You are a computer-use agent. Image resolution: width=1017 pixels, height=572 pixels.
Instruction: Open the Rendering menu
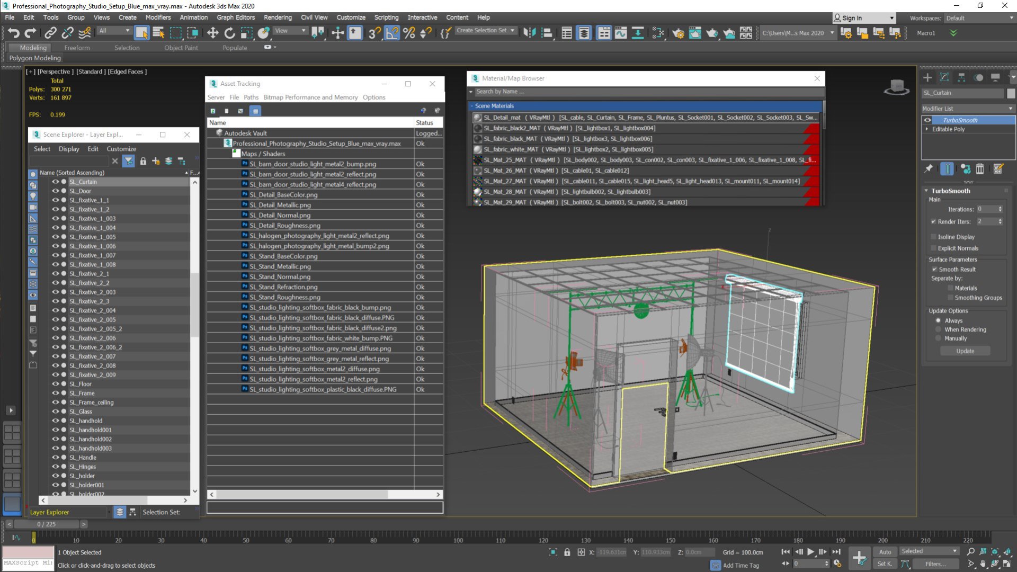[278, 17]
